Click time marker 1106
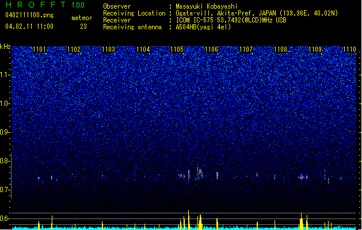 pos(211,49)
